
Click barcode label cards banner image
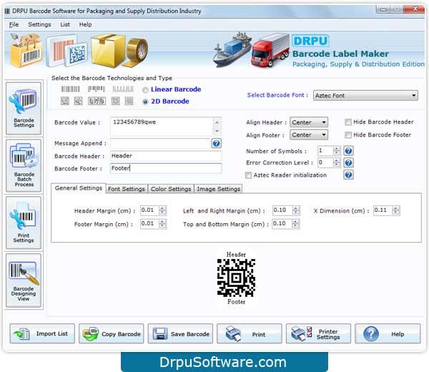click(x=66, y=51)
